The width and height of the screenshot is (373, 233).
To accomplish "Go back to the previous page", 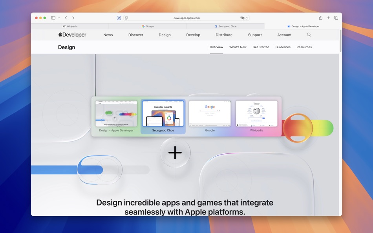I will click(66, 18).
